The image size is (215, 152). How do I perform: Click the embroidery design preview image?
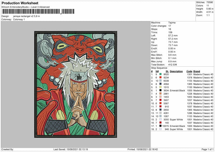point(76,84)
